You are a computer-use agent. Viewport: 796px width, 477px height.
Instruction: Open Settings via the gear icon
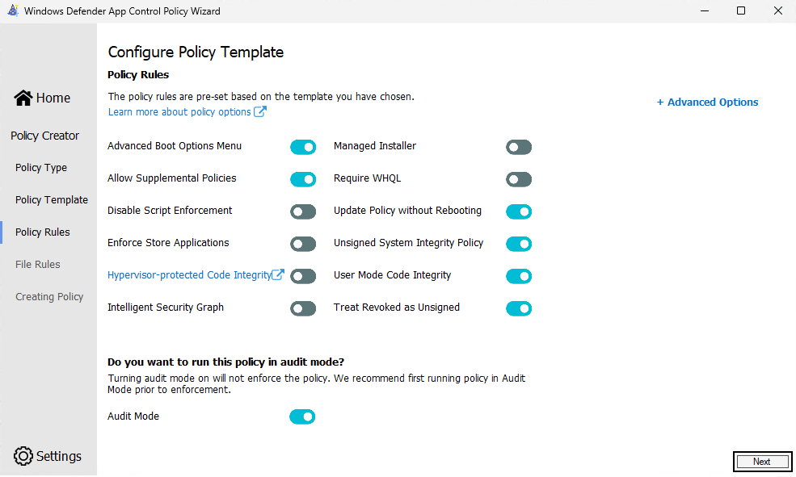[x=23, y=456]
